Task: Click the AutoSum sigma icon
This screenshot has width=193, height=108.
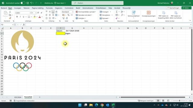Action: [x=117, y=12]
